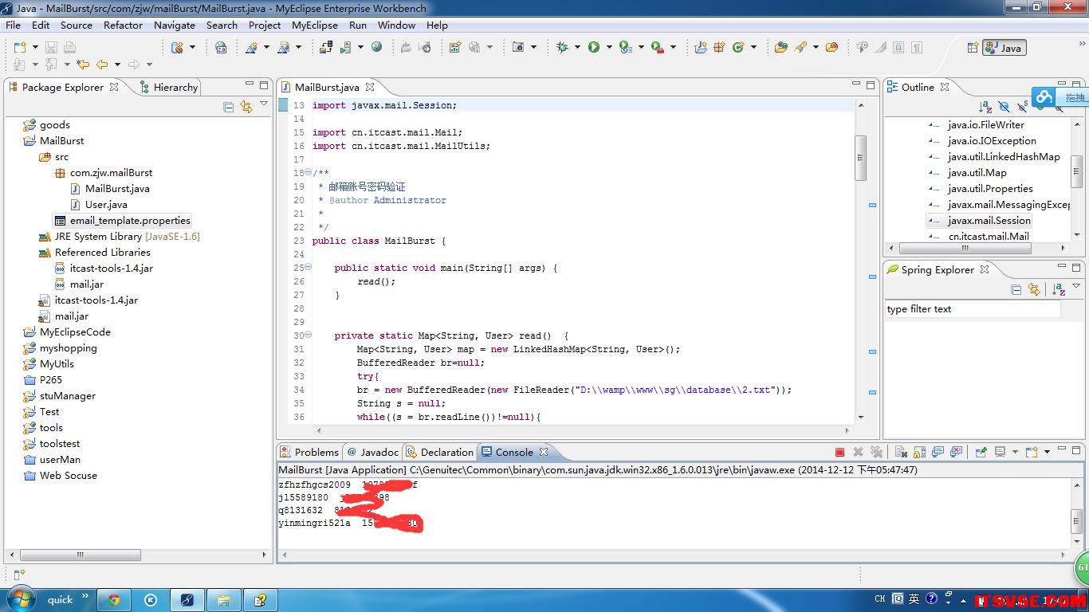Click the Last Edit Location arrow icon
This screenshot has width=1089, height=612.
(x=83, y=65)
